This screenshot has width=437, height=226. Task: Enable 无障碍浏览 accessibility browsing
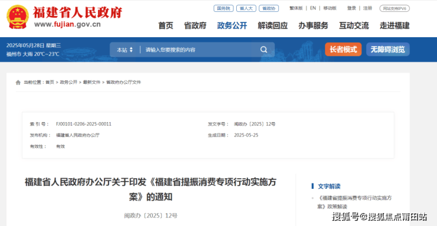pyautogui.click(x=387, y=50)
